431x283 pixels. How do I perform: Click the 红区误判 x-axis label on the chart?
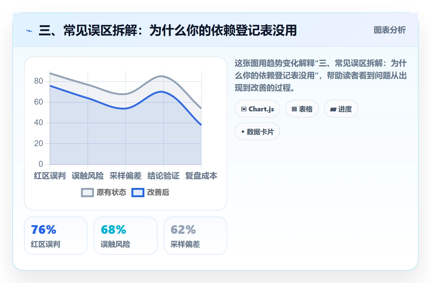50,176
